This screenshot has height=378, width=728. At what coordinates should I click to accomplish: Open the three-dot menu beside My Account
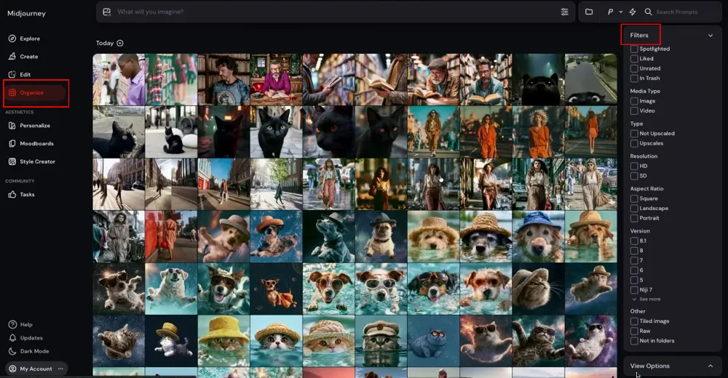click(61, 369)
